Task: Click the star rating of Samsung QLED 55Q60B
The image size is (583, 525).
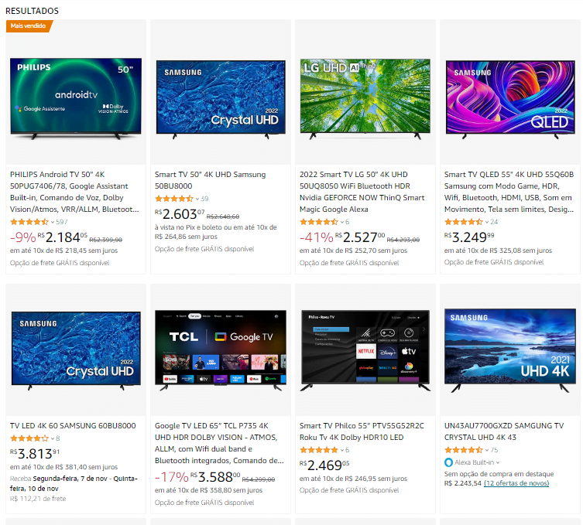Action: click(x=464, y=222)
